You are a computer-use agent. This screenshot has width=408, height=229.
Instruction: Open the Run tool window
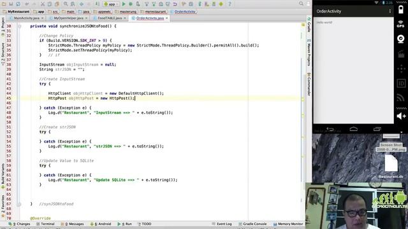point(125,224)
